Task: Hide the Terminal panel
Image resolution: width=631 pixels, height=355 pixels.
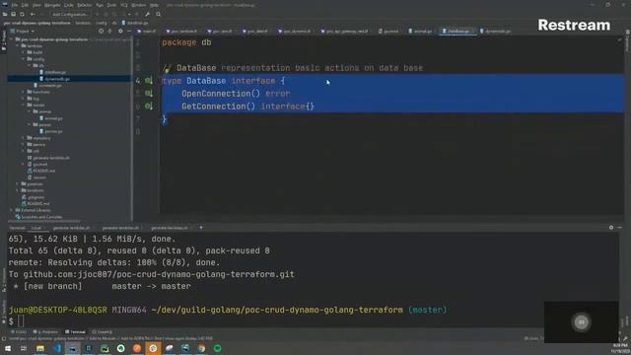Action: point(620,228)
